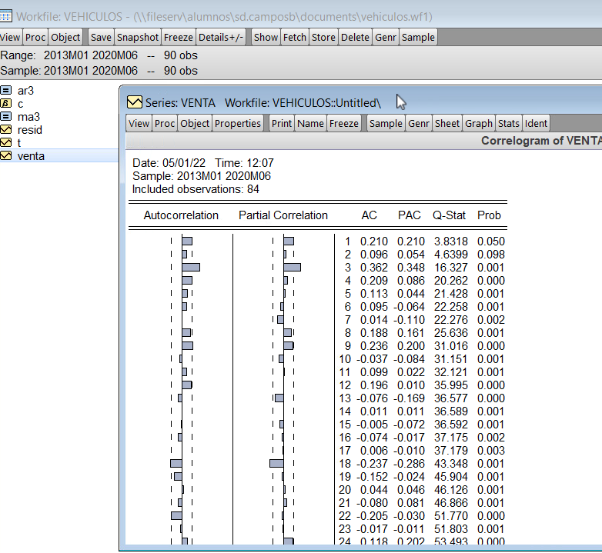Open the workfile View menu
Viewport: 602px width, 553px height.
click(10, 37)
